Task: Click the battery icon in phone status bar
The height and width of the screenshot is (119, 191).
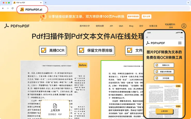Action: click(182, 32)
